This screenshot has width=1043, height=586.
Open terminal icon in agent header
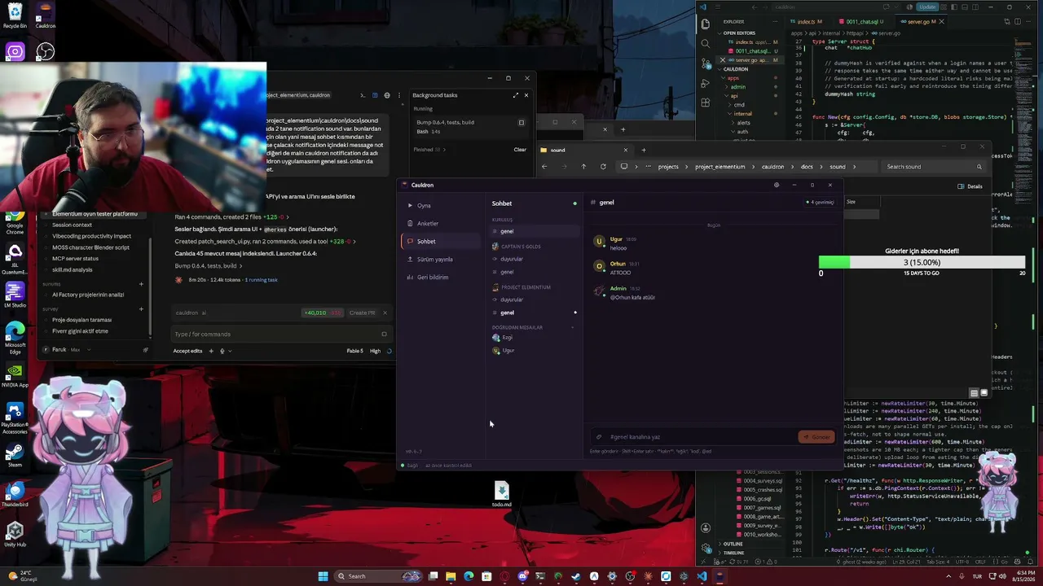(363, 95)
